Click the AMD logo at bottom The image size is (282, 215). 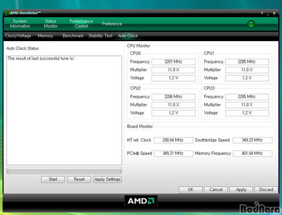[141, 201]
